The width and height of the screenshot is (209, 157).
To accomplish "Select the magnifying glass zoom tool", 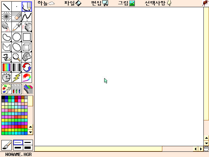I will [x=17, y=57].
